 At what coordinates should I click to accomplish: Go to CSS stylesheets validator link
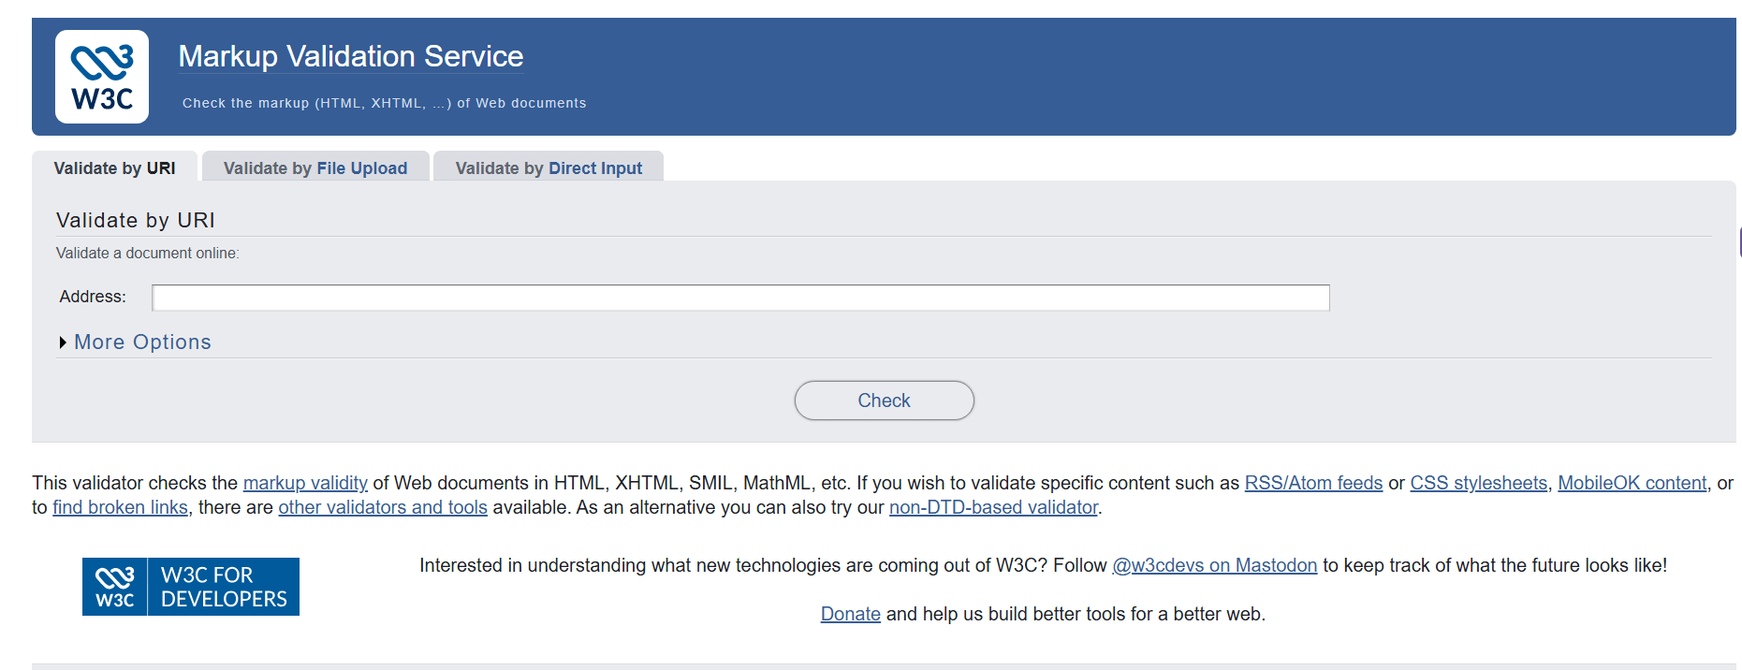1478,483
